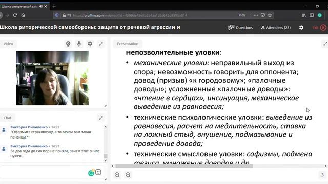Viewport: 328px width, 184px height.
Task: Go to browser home page
Action: tap(23, 15)
